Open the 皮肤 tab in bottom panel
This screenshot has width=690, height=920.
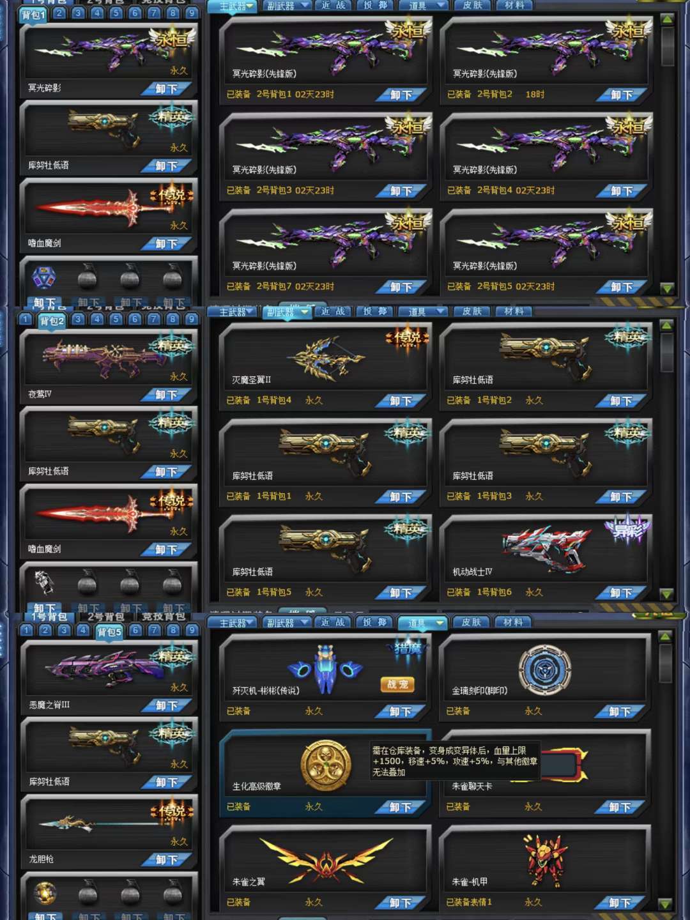[x=472, y=622]
